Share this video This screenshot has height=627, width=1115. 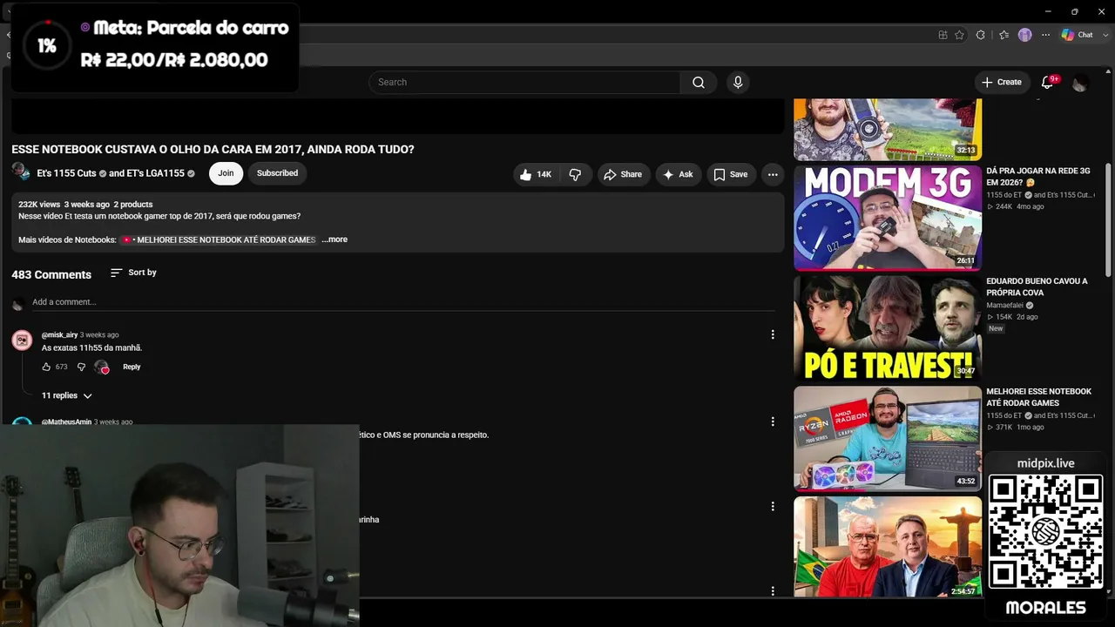click(x=623, y=174)
